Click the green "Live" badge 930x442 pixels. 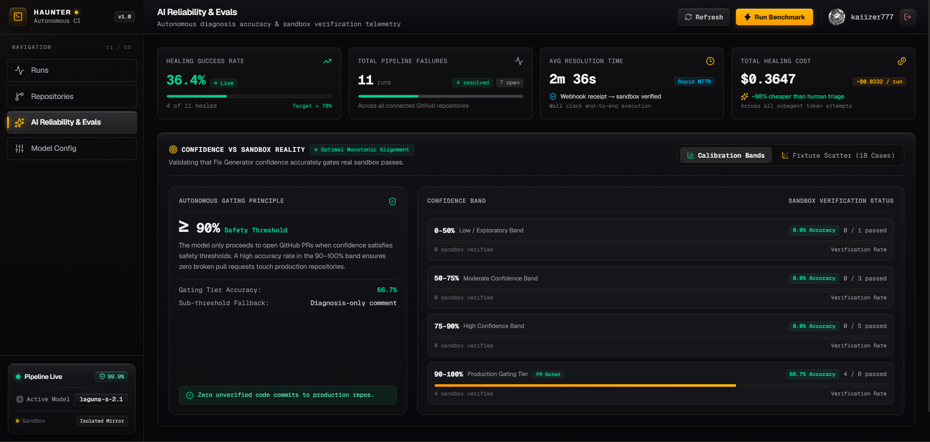(x=224, y=83)
